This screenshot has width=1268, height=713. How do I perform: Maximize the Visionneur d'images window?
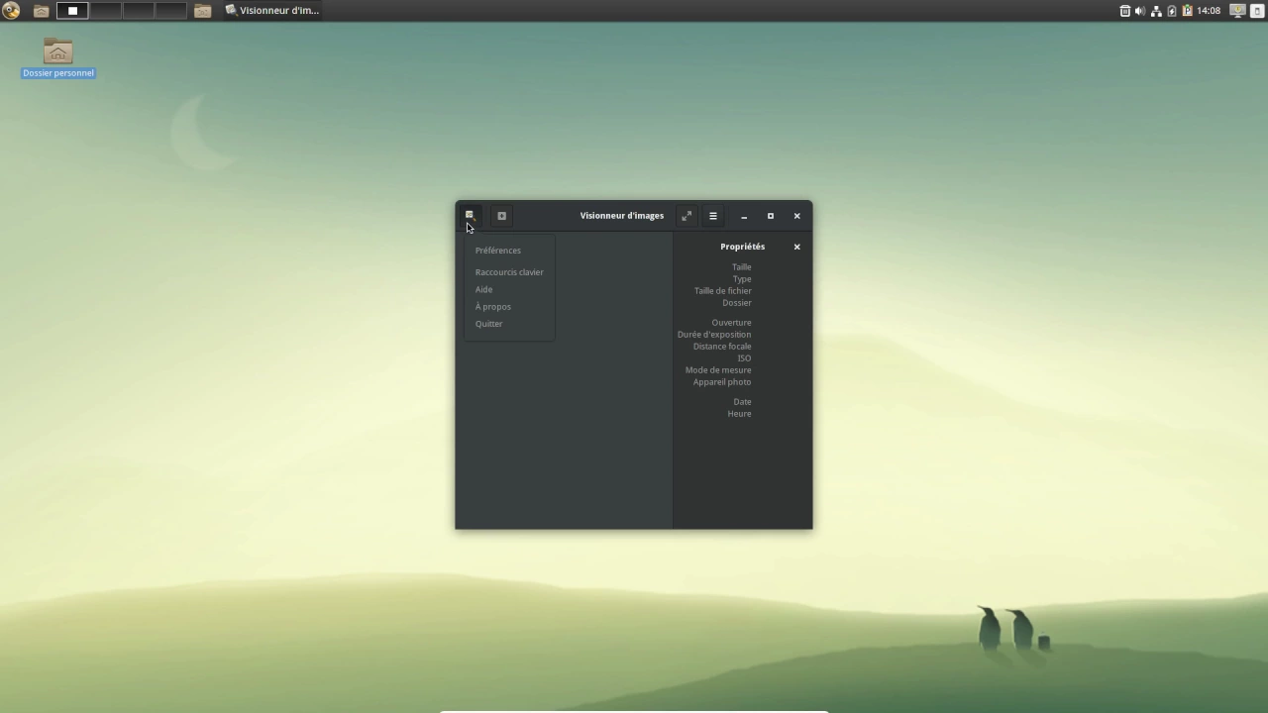[x=771, y=216]
